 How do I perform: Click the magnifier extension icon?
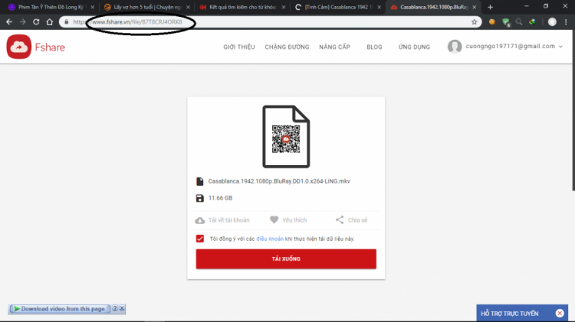(519, 22)
